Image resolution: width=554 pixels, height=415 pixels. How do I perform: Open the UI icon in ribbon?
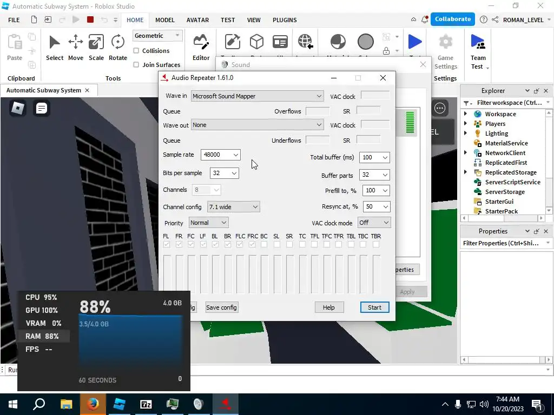pos(280,42)
